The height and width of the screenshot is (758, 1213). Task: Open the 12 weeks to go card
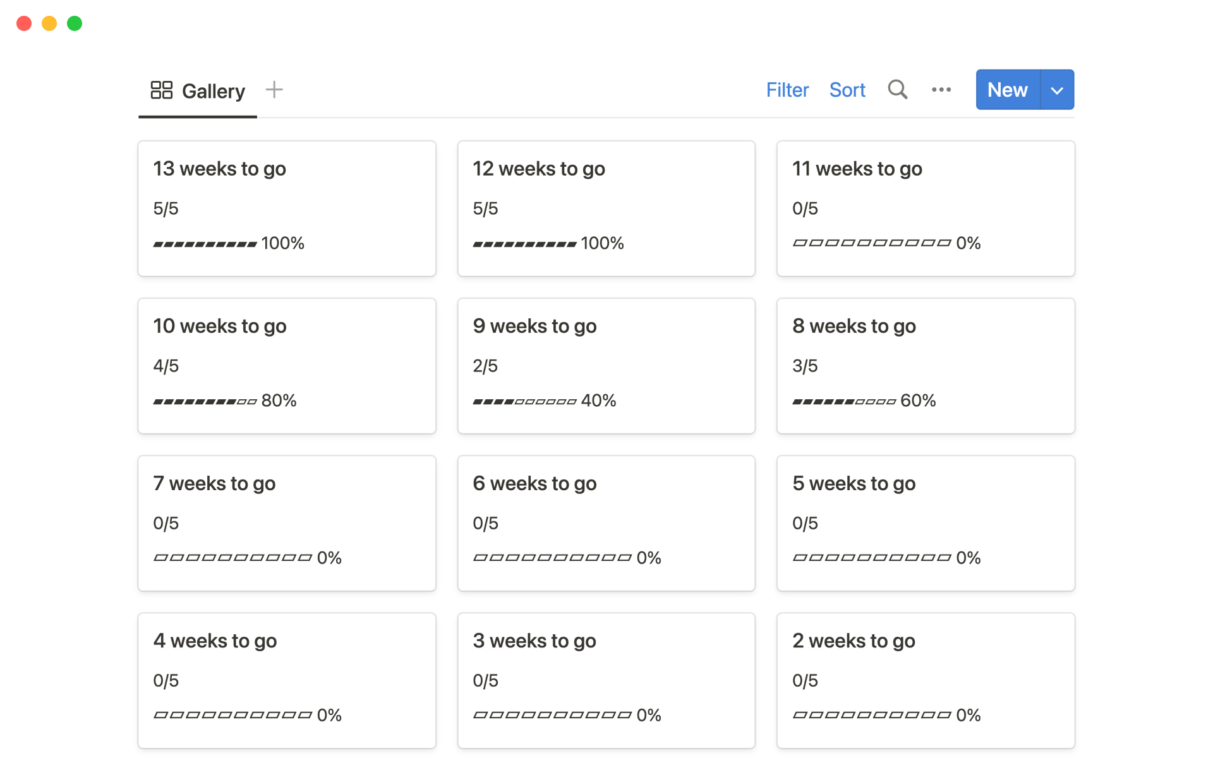[606, 208]
